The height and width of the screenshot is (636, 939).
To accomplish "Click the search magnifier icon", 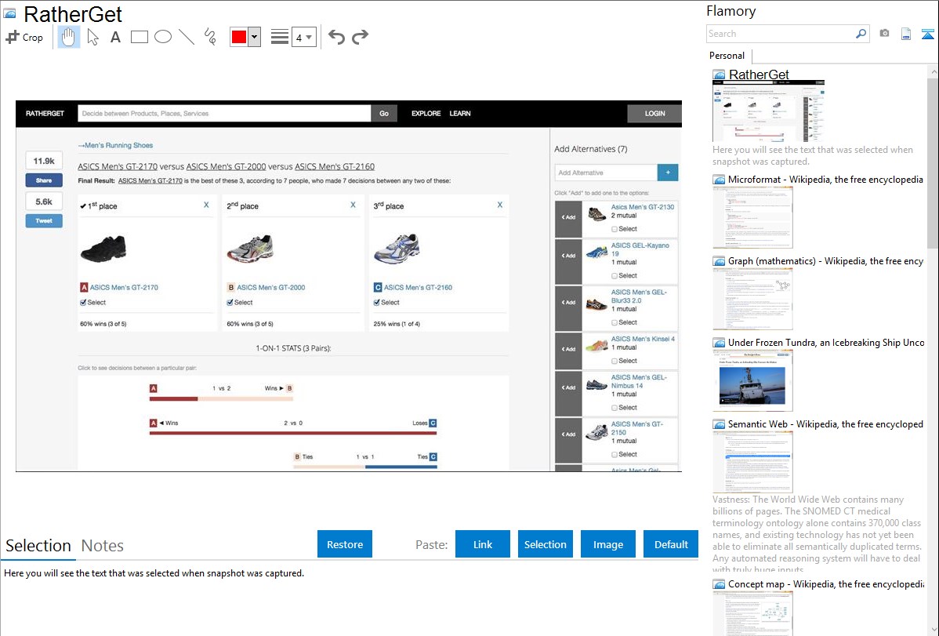I will point(861,34).
